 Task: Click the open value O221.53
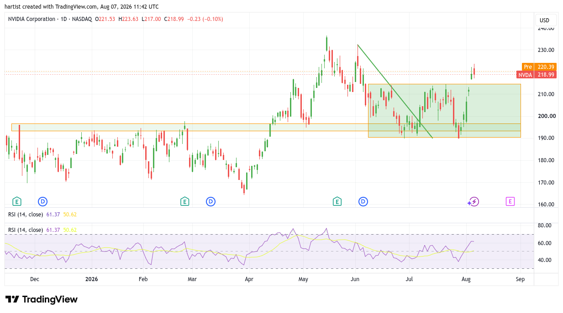coord(105,19)
